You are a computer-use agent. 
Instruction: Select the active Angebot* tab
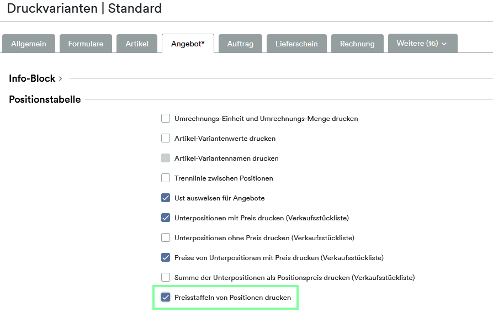pos(188,44)
